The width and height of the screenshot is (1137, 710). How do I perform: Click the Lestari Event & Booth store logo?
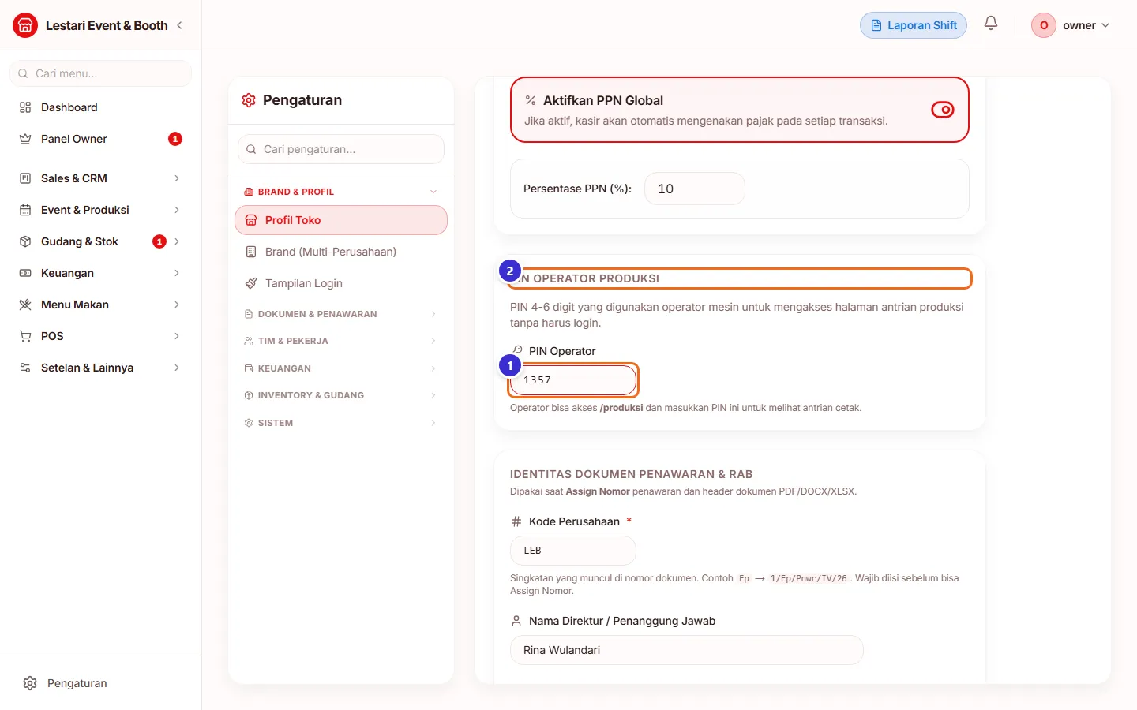pos(25,25)
